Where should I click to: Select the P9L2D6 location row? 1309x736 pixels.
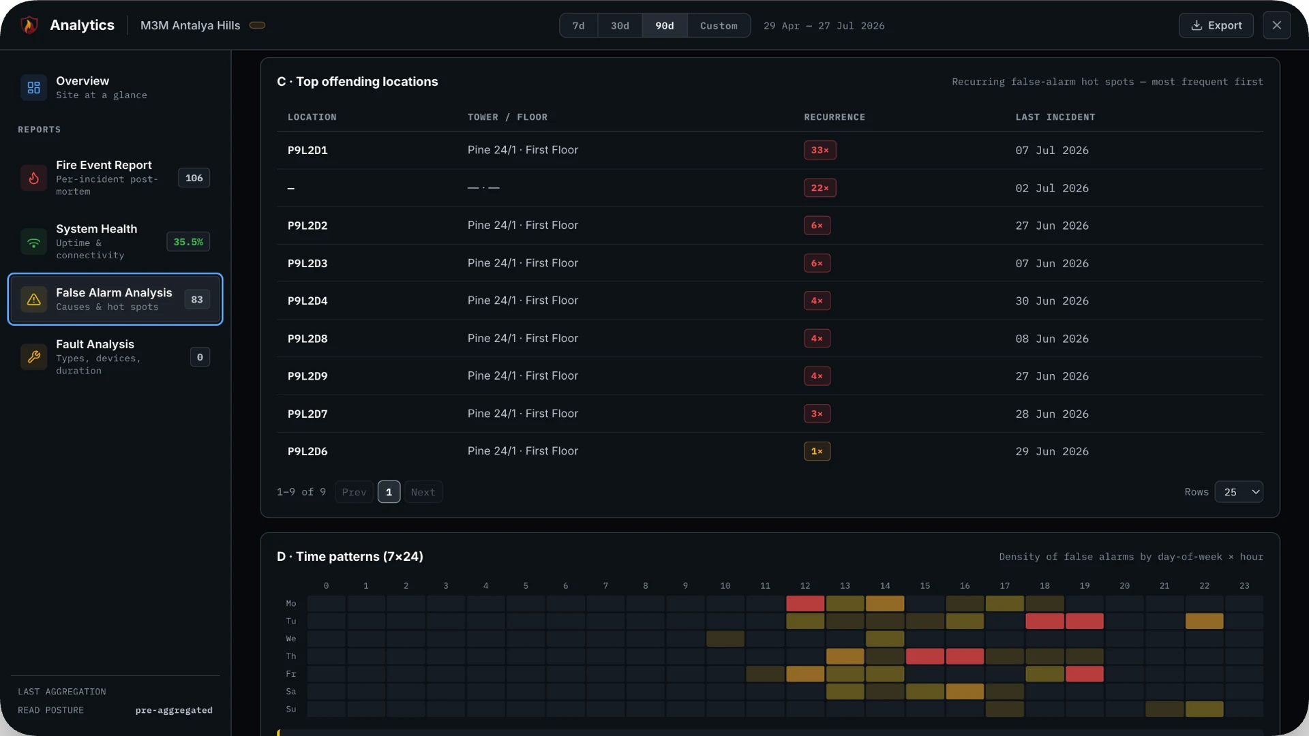[770, 451]
